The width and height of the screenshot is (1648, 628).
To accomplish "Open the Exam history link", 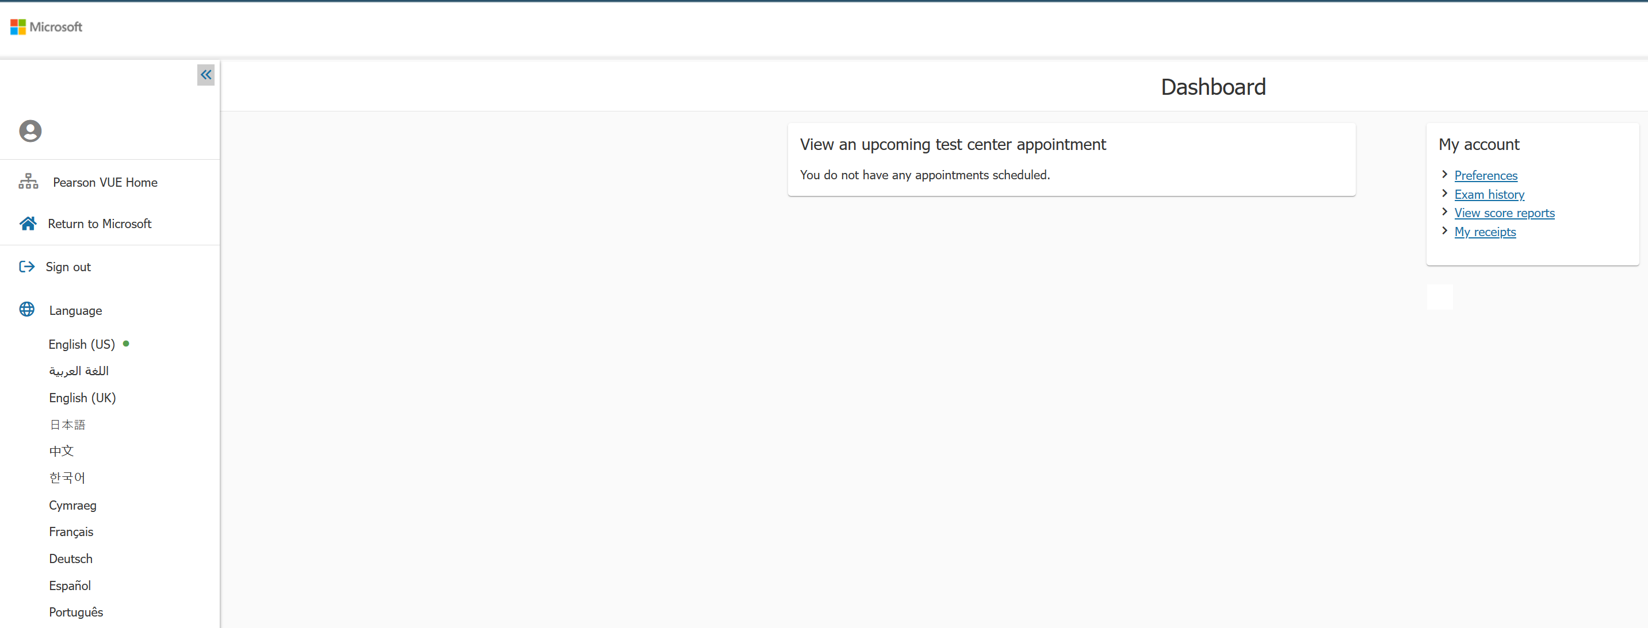I will pos(1489,194).
